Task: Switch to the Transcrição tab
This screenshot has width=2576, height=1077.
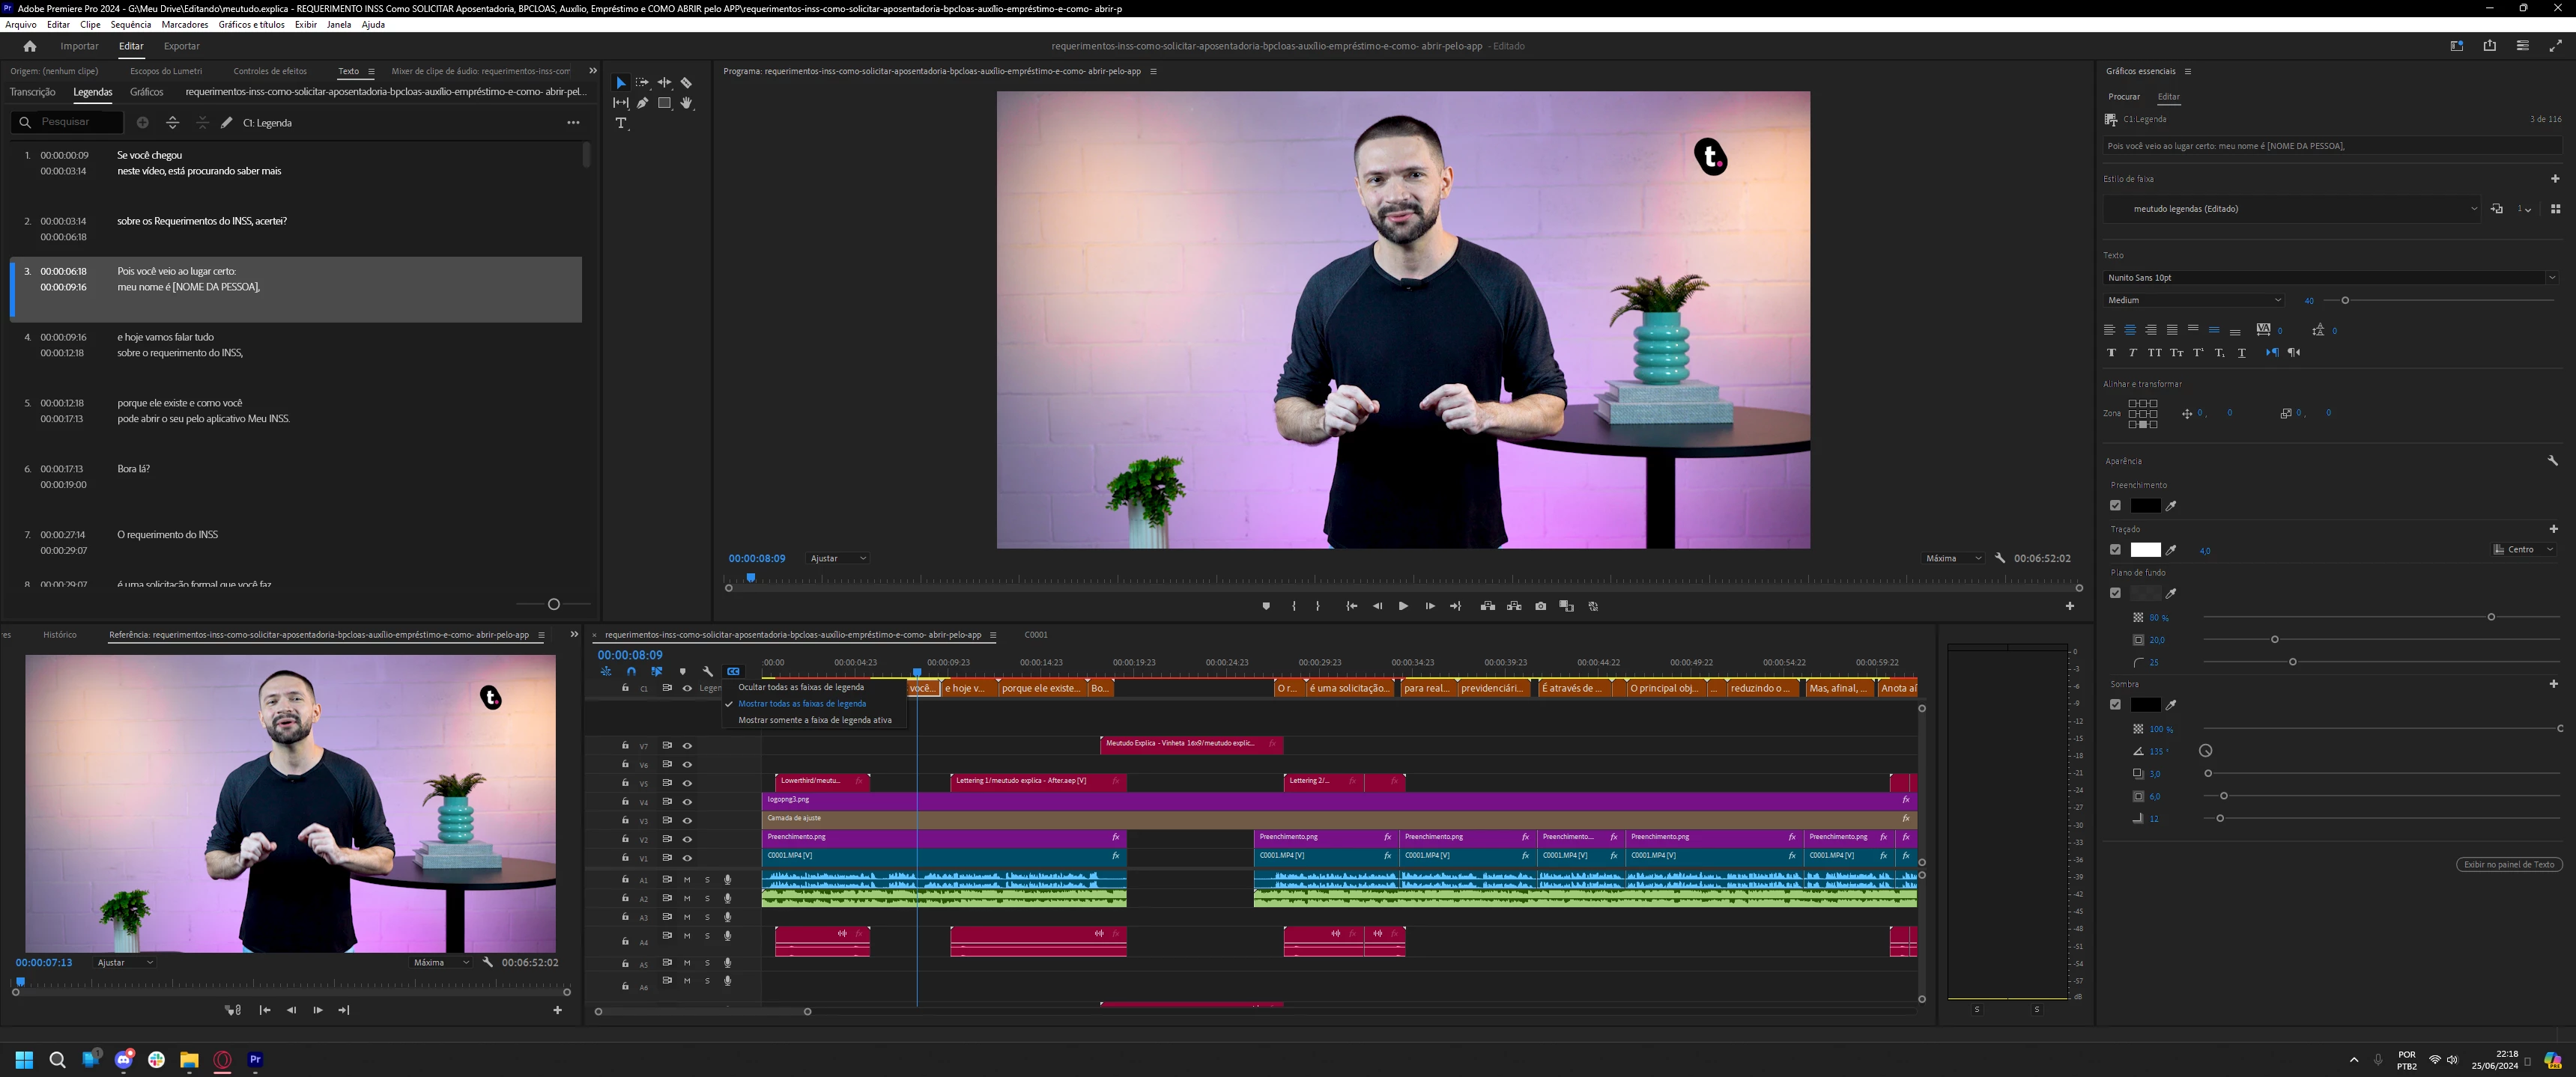Action: pyautogui.click(x=32, y=92)
